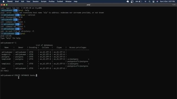Image resolution: width=177 pixels, height=99 pixels.
Task: Open the Help menu
Action: 76,1
